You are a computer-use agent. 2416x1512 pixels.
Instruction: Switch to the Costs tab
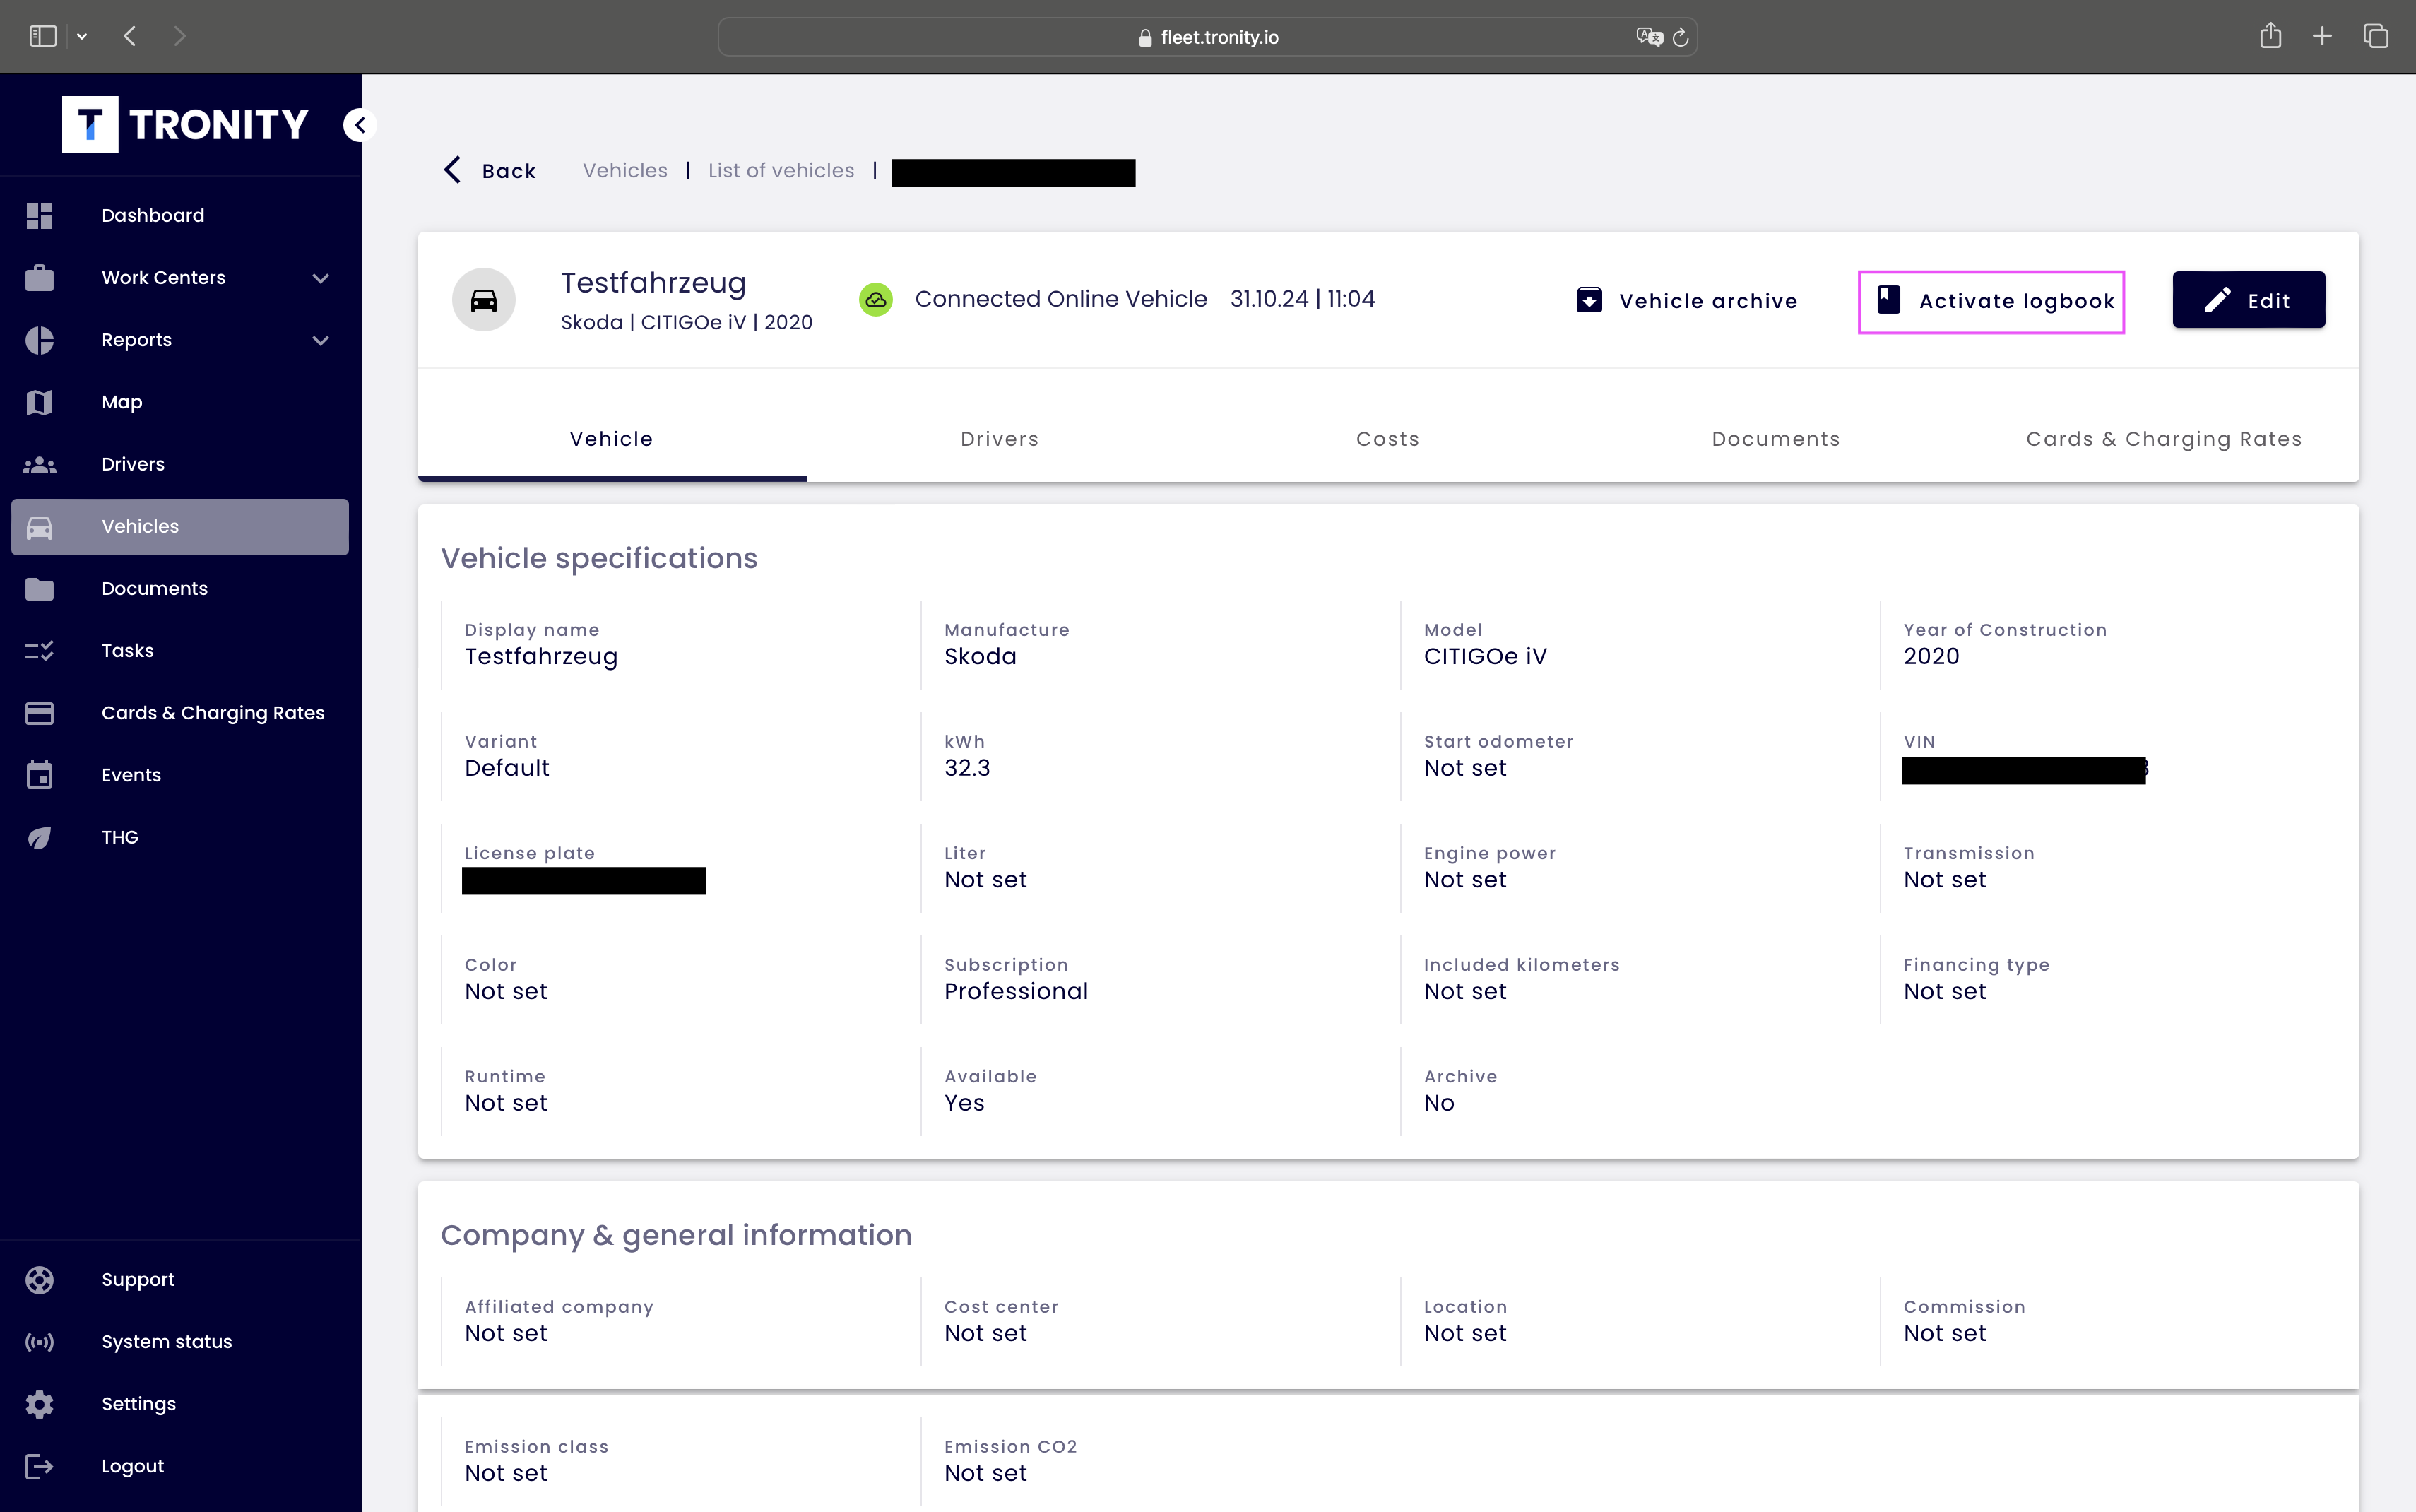pos(1387,439)
